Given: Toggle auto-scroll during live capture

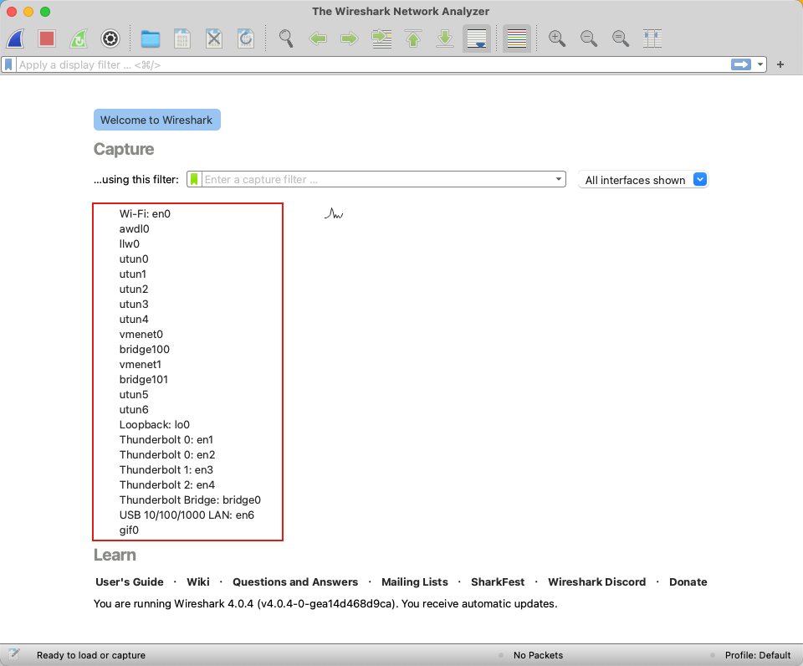Looking at the screenshot, I should [x=477, y=38].
